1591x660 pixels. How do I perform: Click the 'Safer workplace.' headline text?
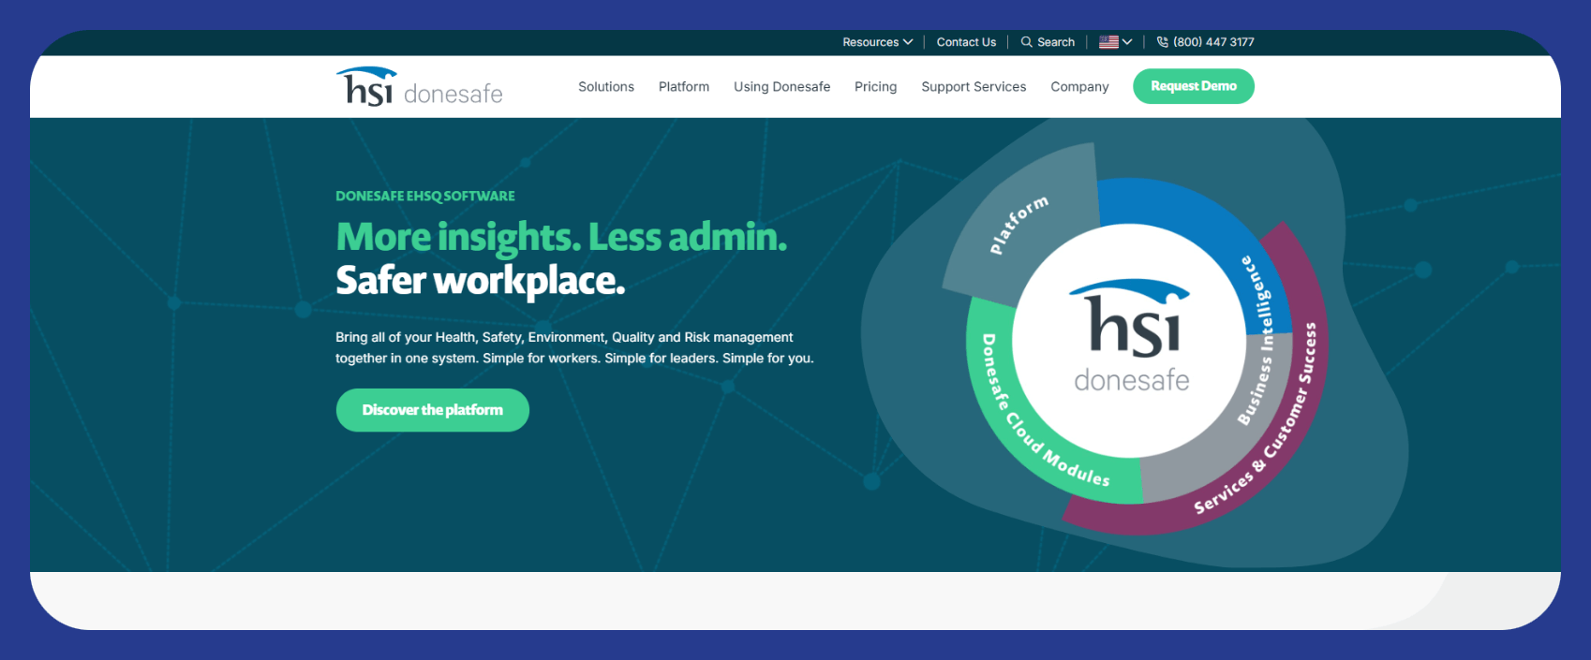(x=480, y=280)
